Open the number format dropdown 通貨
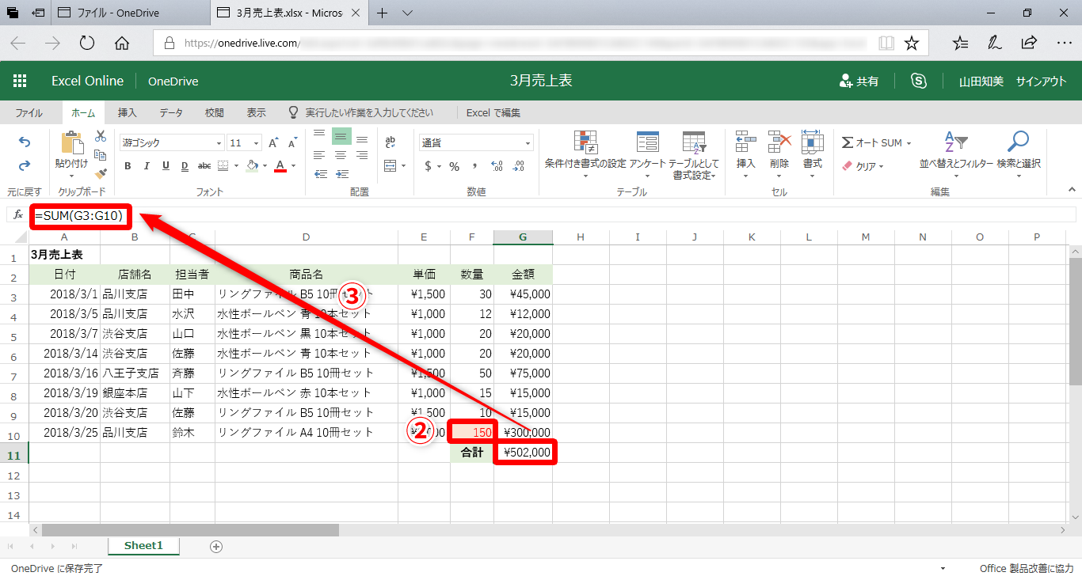 [x=476, y=143]
